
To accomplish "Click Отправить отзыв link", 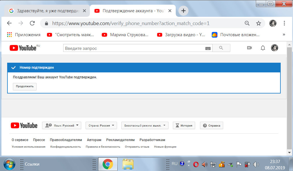I will click(137, 146).
